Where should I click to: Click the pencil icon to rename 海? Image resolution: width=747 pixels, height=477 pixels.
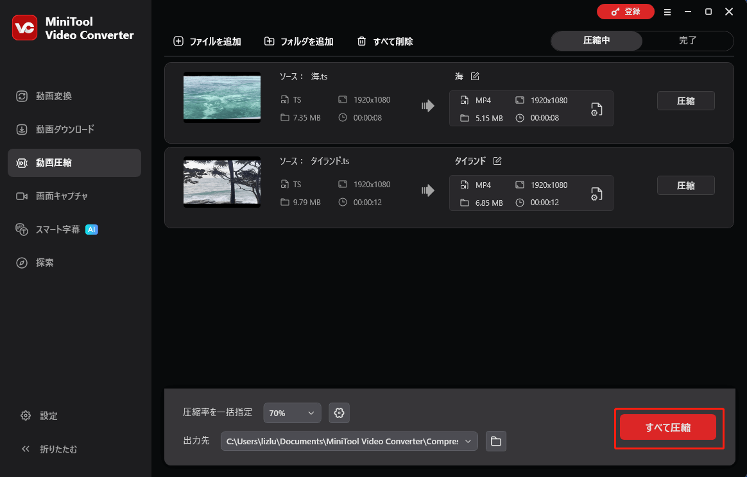[x=475, y=76]
